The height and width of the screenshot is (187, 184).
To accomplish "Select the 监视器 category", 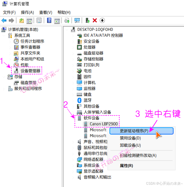I will [x=90, y=89].
